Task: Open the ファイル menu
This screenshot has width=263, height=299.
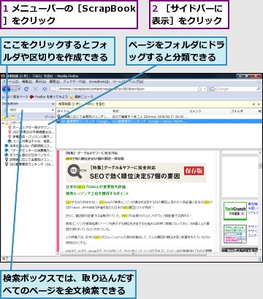Action: (x=10, y=82)
